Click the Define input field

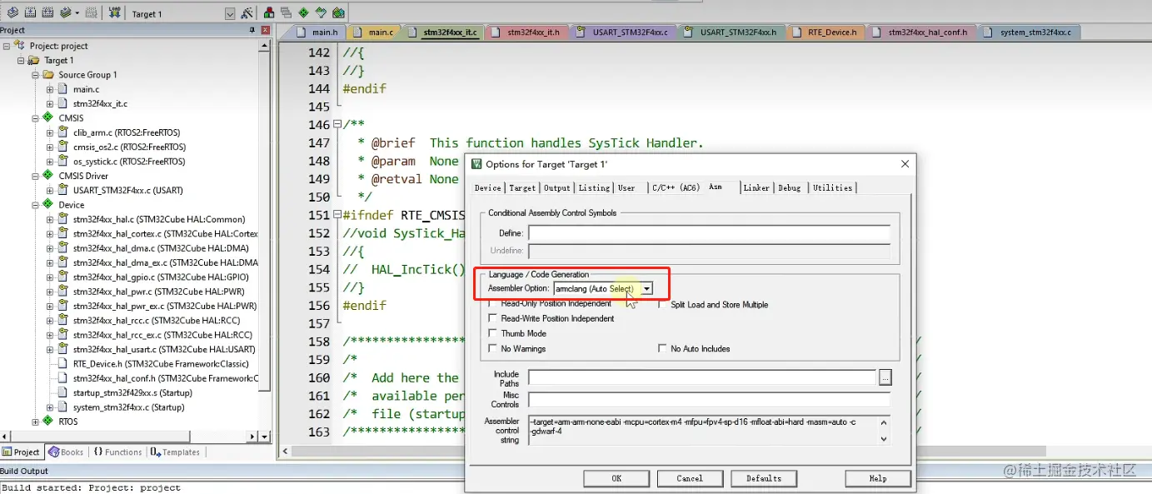click(709, 233)
